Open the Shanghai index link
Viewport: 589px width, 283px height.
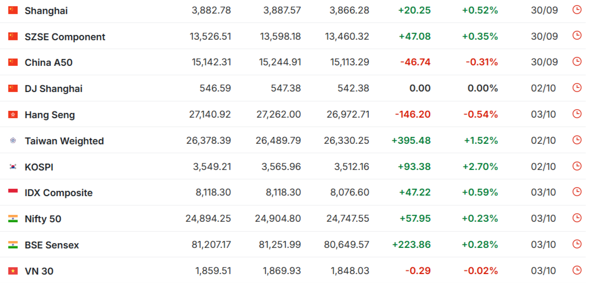pos(46,10)
